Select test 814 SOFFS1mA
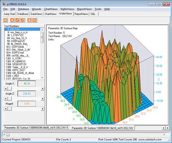 (x=22, y=53)
